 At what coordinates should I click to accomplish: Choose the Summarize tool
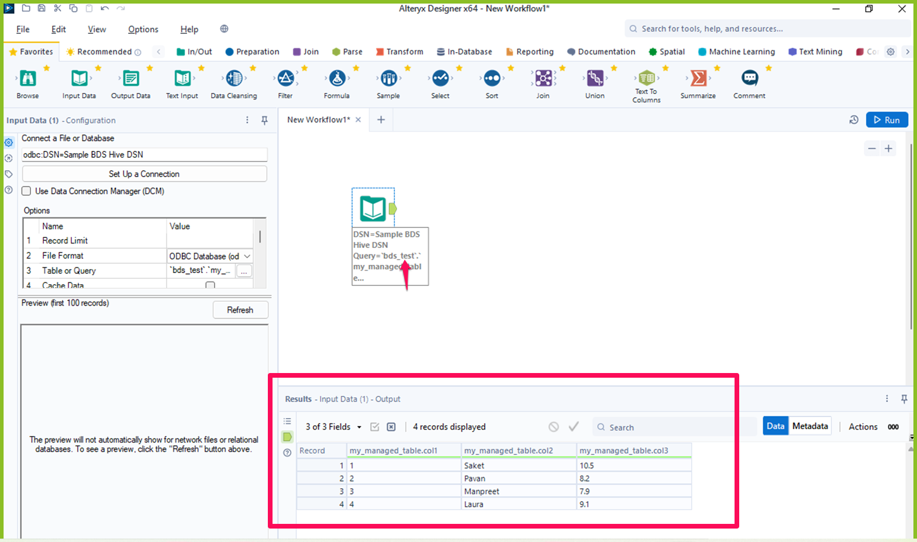point(698,78)
